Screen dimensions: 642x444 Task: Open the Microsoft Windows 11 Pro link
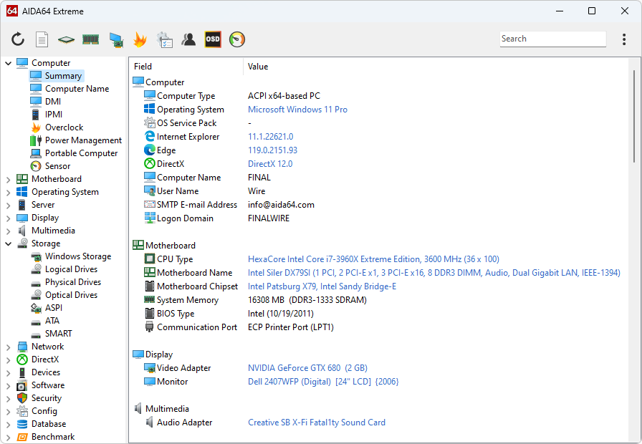pyautogui.click(x=297, y=110)
